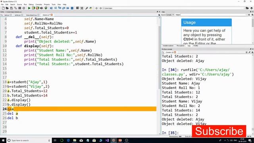This screenshot has width=254, height=143.
Task: Open Consoles menu
Action: [39, 4]
